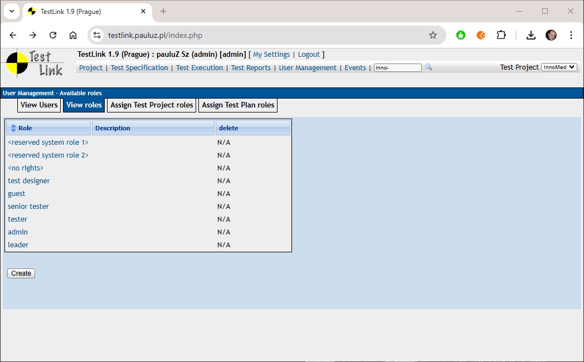Open the senior tester role link
Screen dimensions: 584x362
click(x=28, y=207)
